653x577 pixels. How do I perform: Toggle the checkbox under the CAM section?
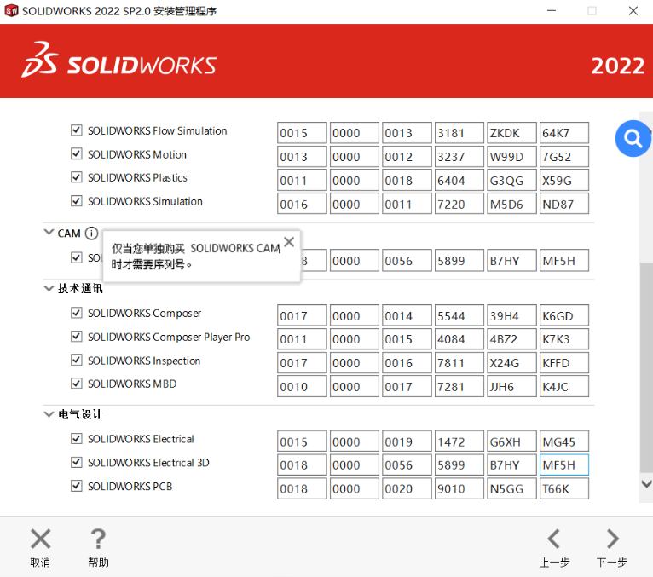(x=76, y=257)
